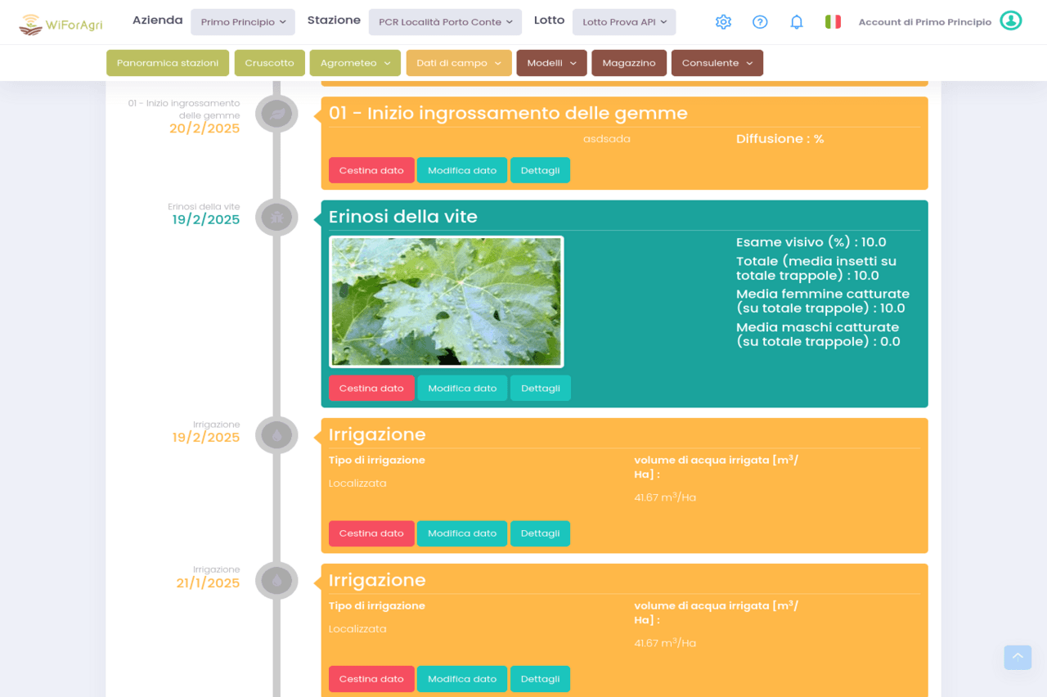Open Panoramica stazioni page
This screenshot has height=697, width=1047.
[x=168, y=63]
